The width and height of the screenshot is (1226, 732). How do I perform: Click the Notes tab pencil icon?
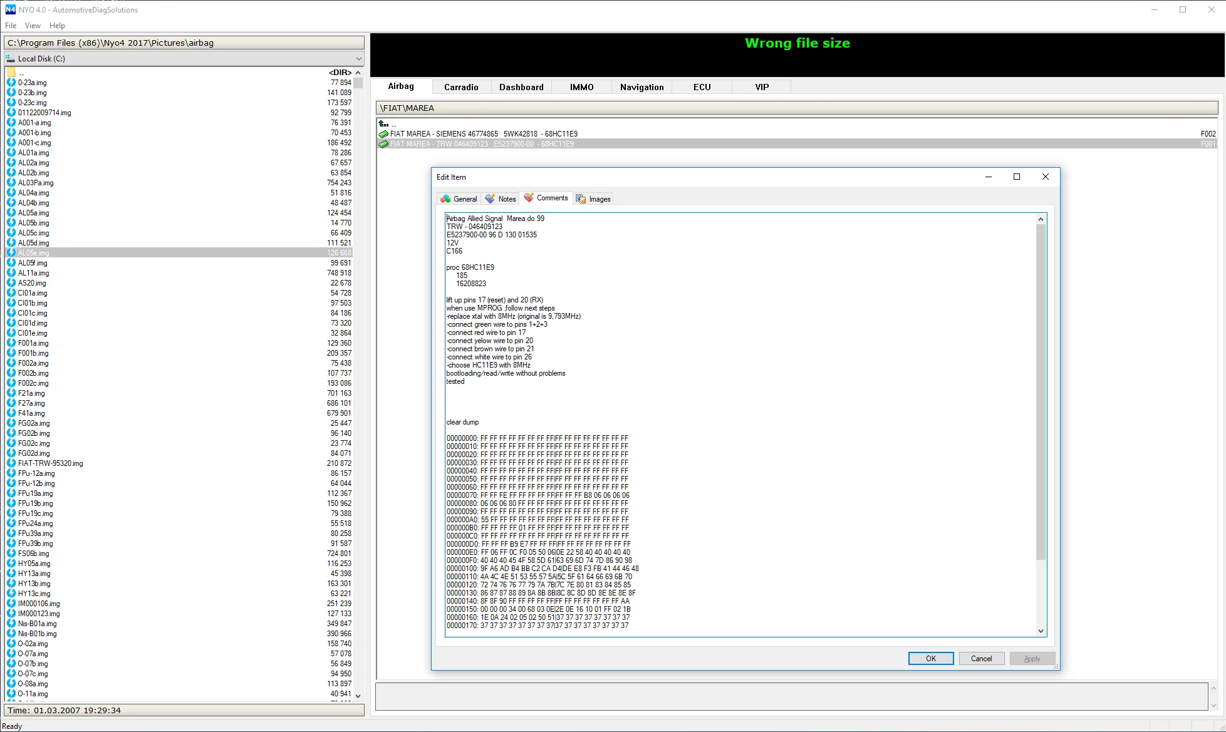pos(490,198)
